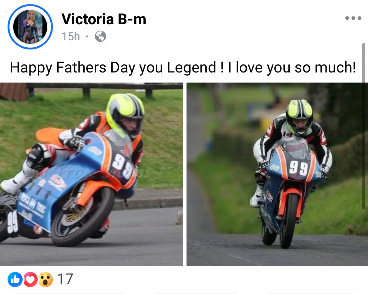Image resolution: width=368 pixels, height=294 pixels.
Task: Click the Happy Fathers Day post text
Action: (x=183, y=68)
